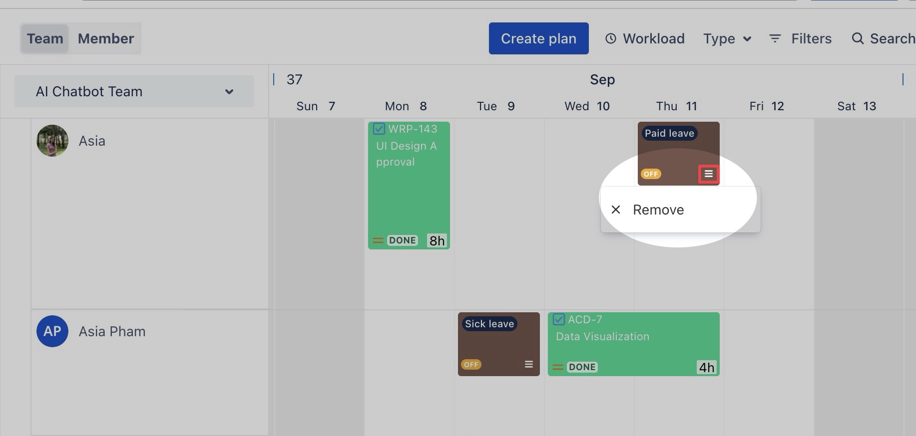Image resolution: width=916 pixels, height=436 pixels.
Task: Click the DONE status on WRP-143
Action: coord(402,240)
